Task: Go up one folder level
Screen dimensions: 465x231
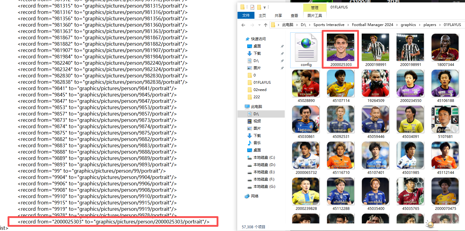Action: pyautogui.click(x=266, y=25)
